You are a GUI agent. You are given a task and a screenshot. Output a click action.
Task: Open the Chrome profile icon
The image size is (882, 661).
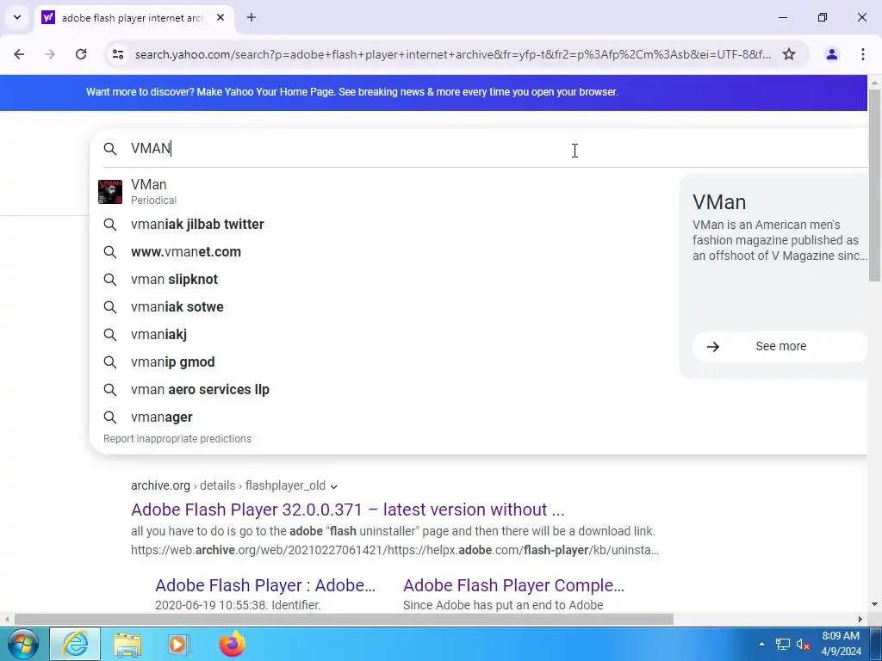[832, 54]
